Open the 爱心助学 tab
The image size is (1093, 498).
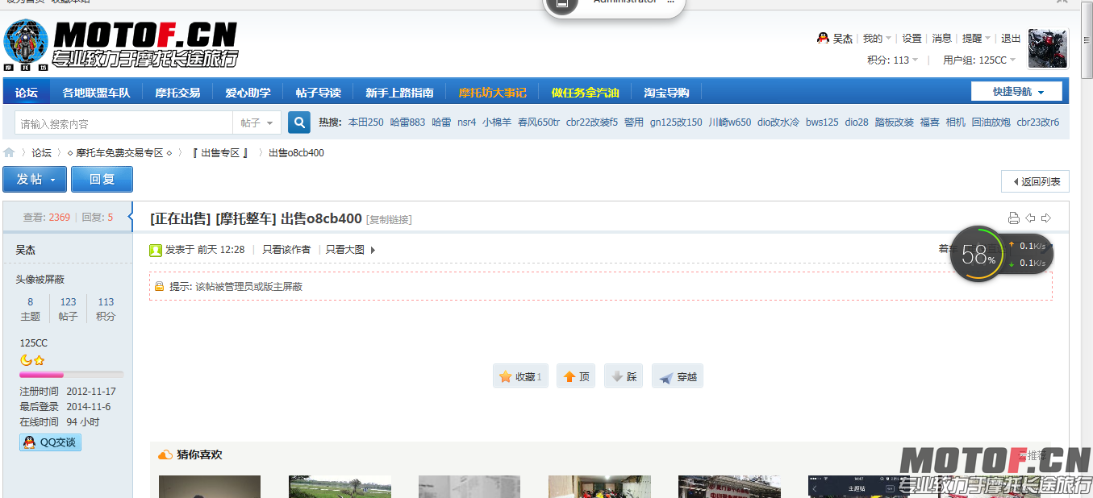[x=248, y=92]
